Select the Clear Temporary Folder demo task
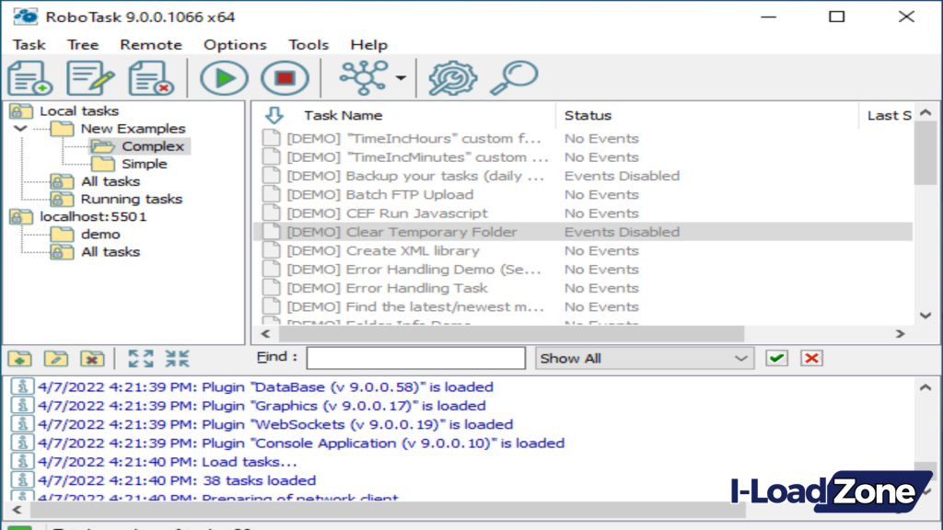 pos(431,232)
